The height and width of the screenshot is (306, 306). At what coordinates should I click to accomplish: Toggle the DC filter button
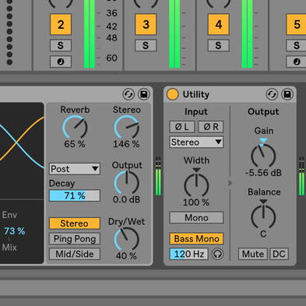[x=279, y=254]
